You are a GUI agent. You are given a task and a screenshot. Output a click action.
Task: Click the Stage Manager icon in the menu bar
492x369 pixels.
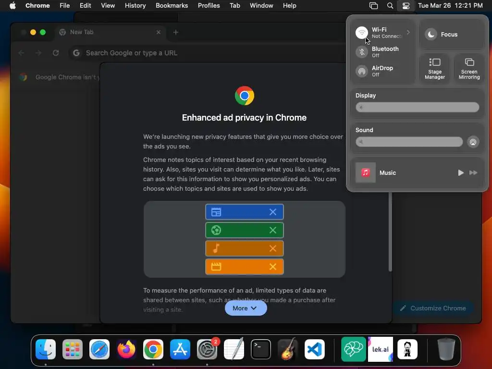pos(373,5)
